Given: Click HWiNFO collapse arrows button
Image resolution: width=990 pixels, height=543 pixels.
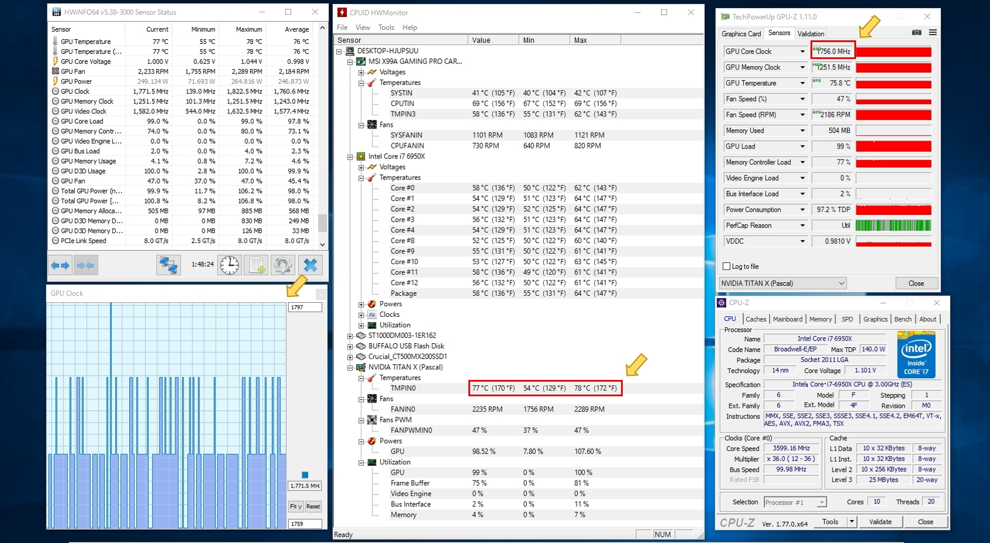Looking at the screenshot, I should click(85, 265).
